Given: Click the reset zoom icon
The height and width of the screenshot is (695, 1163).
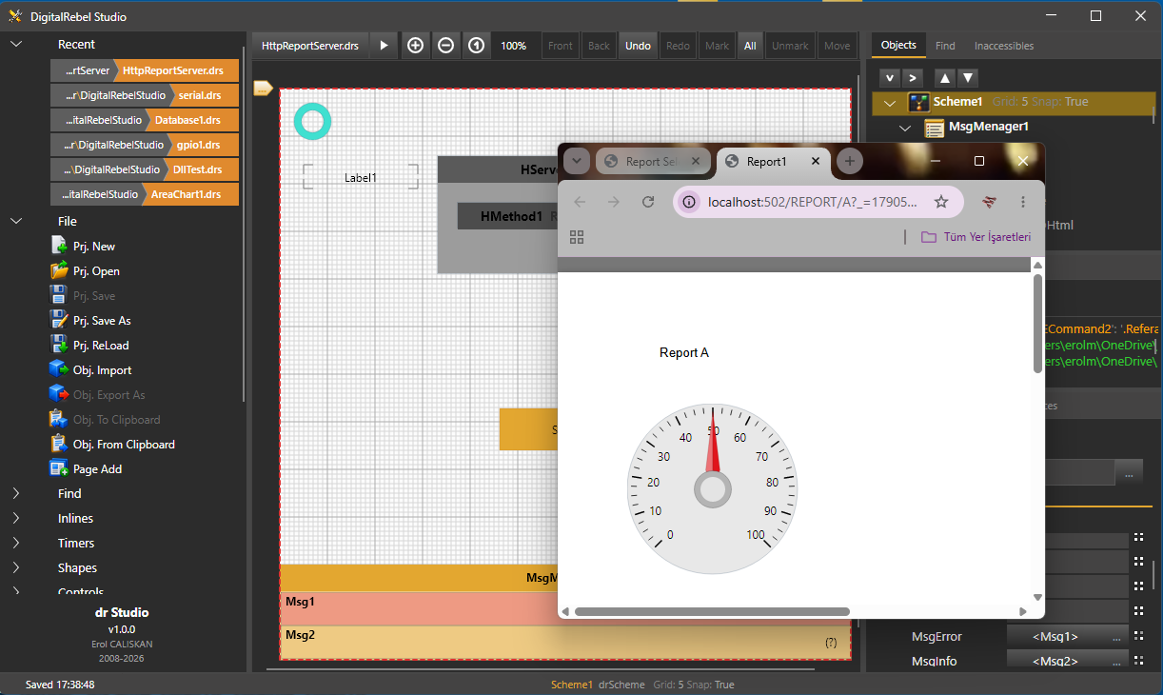Looking at the screenshot, I should (476, 45).
